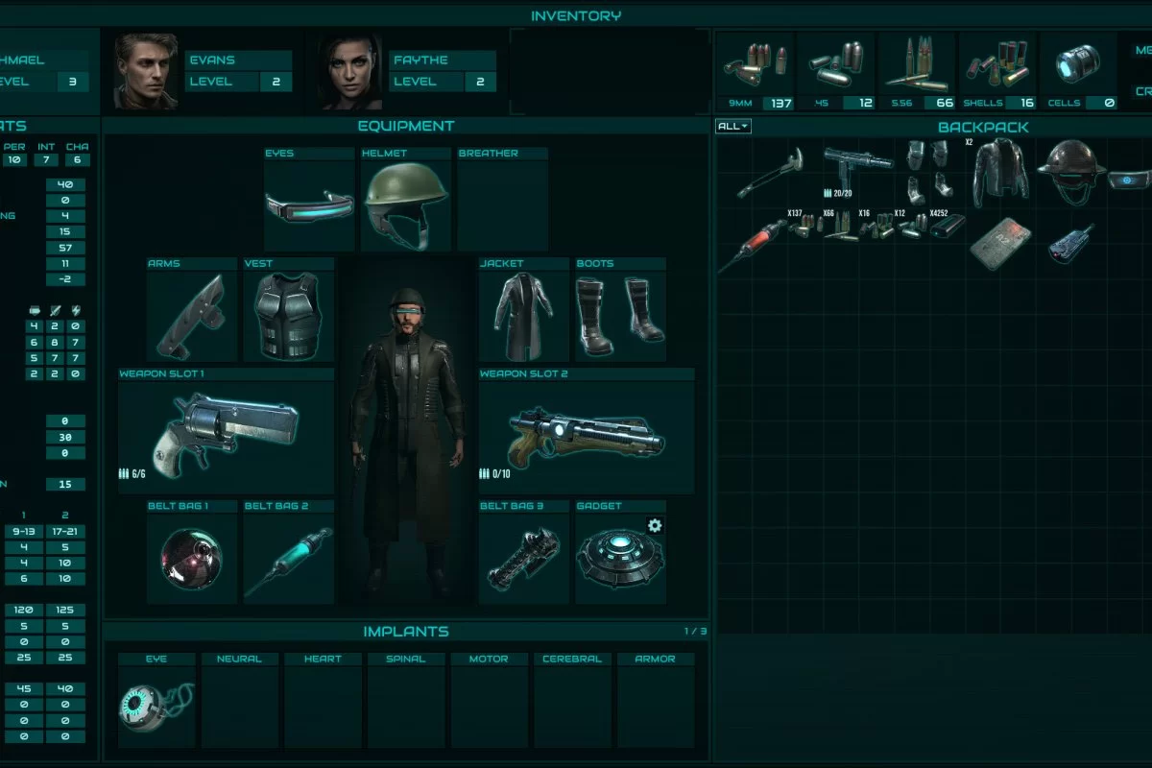
Task: Click the leather jacket in the backpack
Action: tap(999, 171)
